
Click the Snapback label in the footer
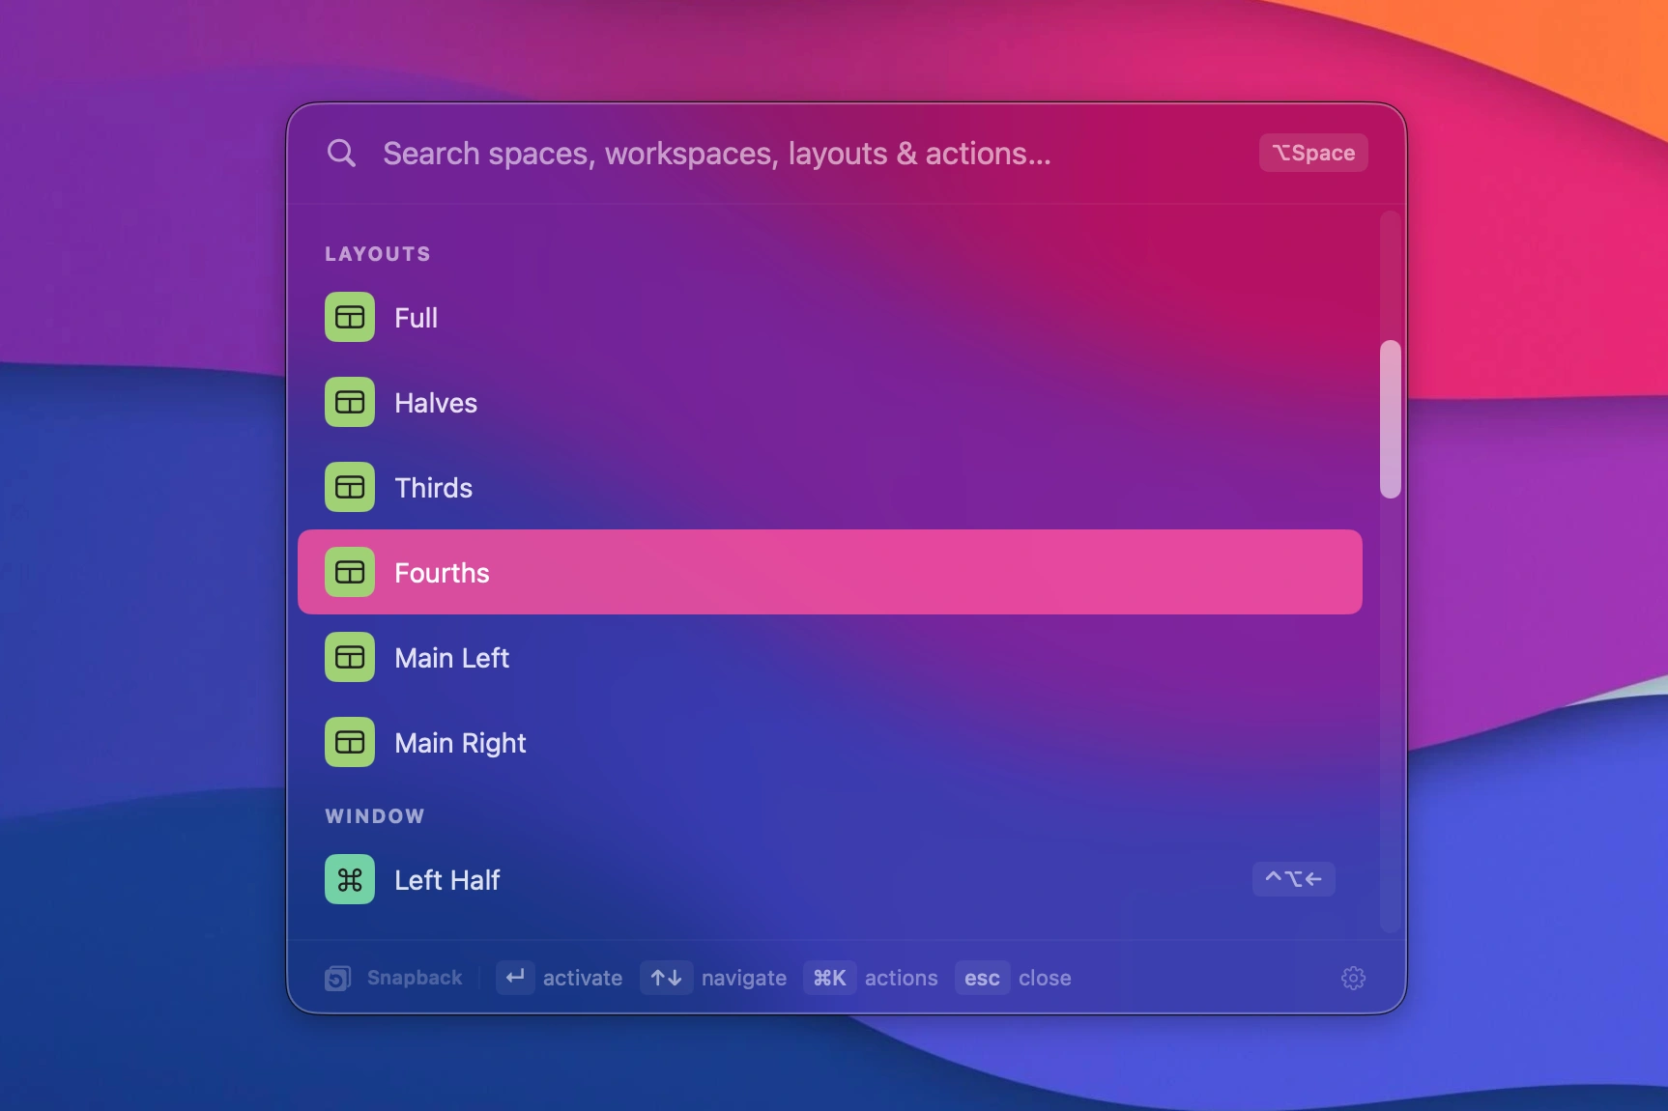coord(415,978)
